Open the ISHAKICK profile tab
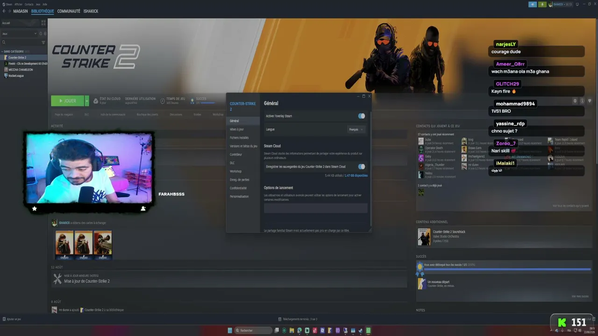Screen dimensions: 598x336 coord(91,11)
